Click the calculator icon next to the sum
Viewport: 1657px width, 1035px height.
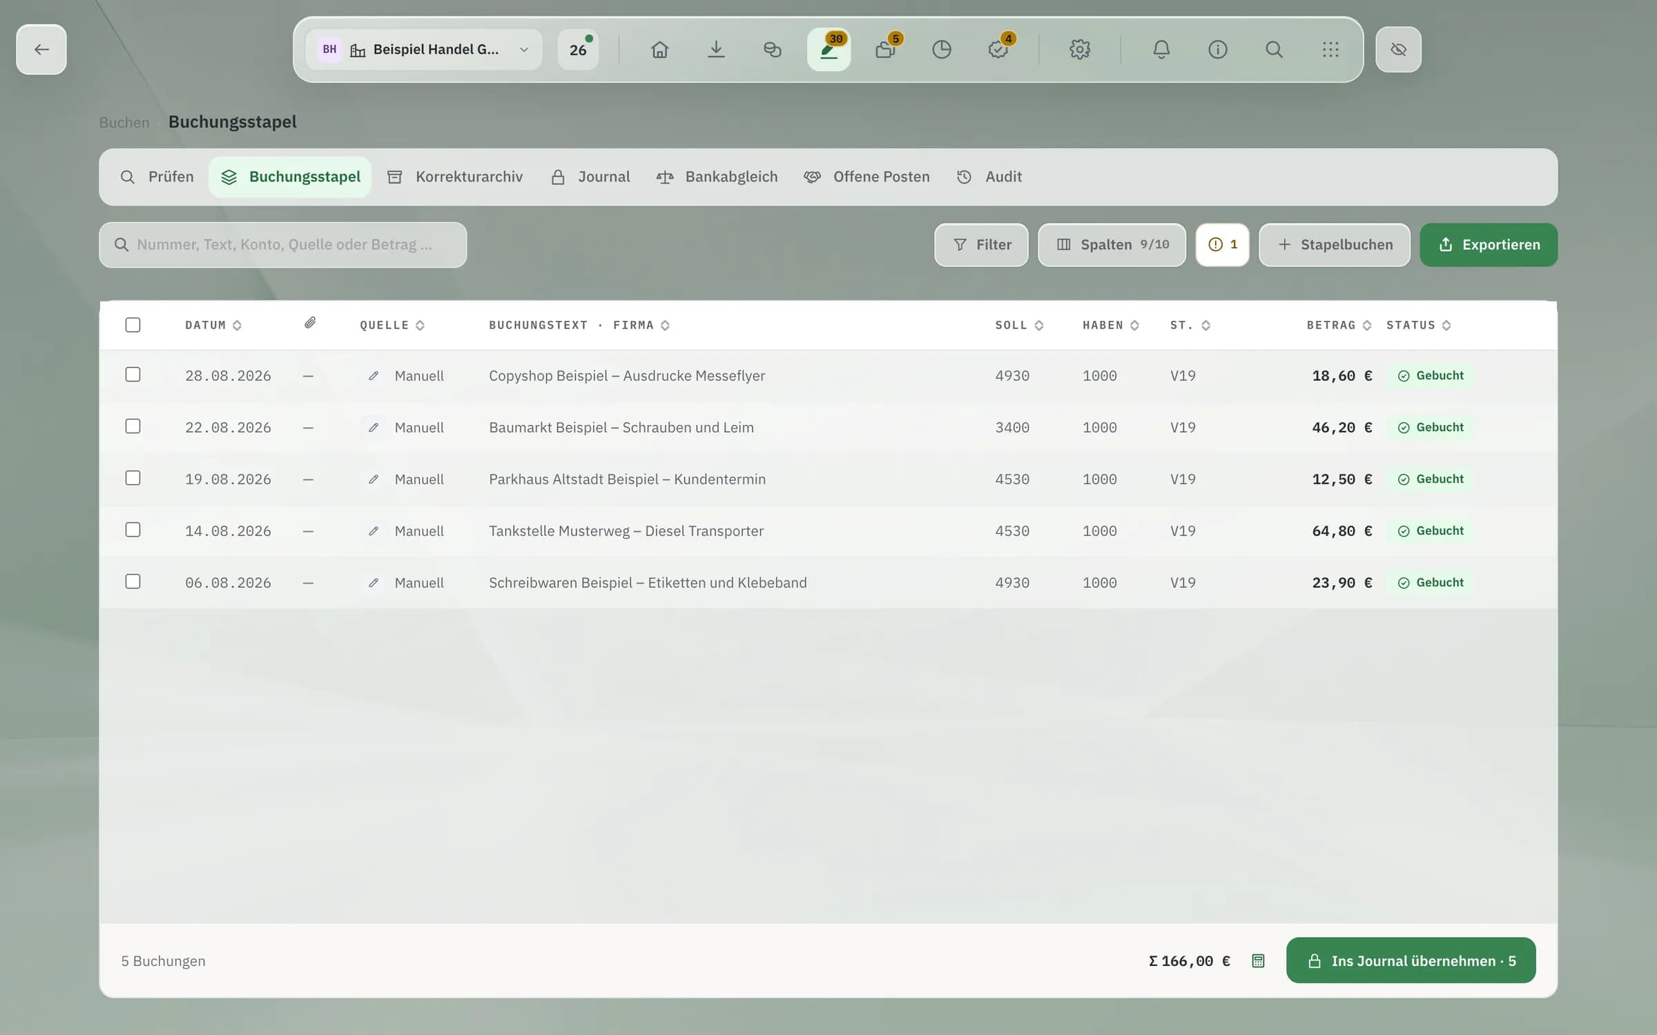1258,960
